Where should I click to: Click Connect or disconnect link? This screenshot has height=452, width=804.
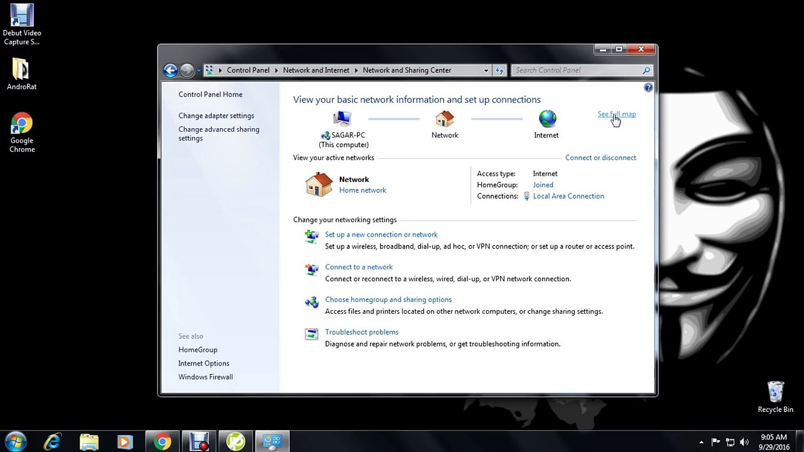tap(600, 158)
